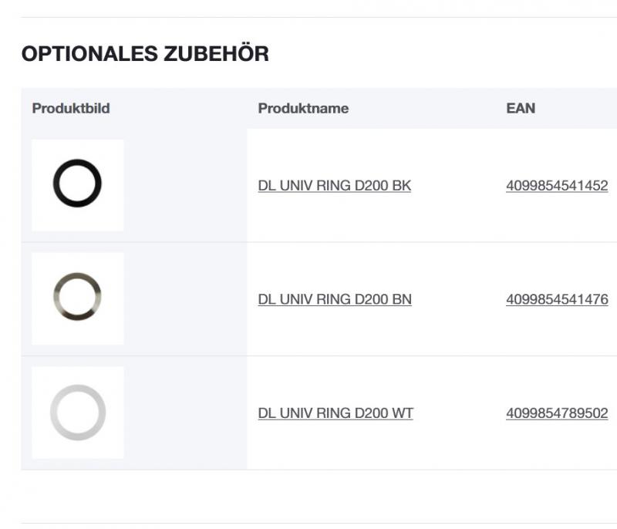The image size is (617, 529).
Task: Select the first table row with D200 BK
Action: (193, 186)
